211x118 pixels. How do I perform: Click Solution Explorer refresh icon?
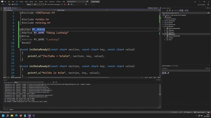tap(178, 10)
